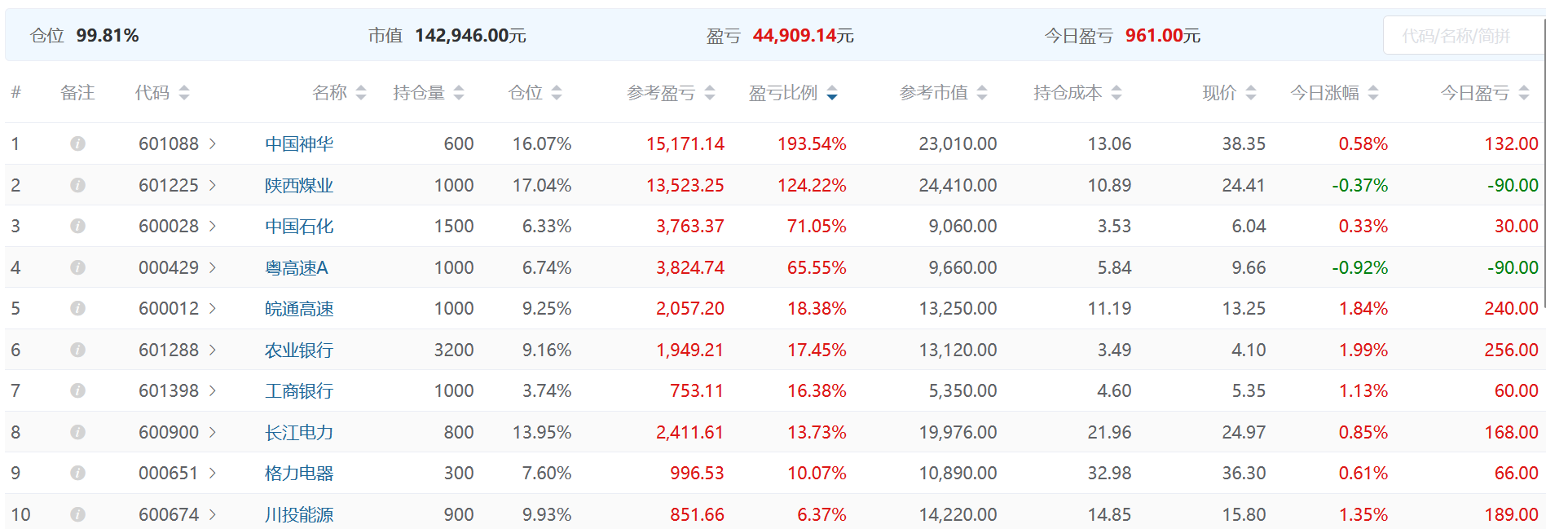Click current price 36.30

click(x=1244, y=473)
